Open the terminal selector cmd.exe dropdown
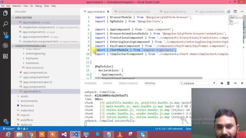The width and height of the screenshot is (246, 138). click(x=198, y=83)
